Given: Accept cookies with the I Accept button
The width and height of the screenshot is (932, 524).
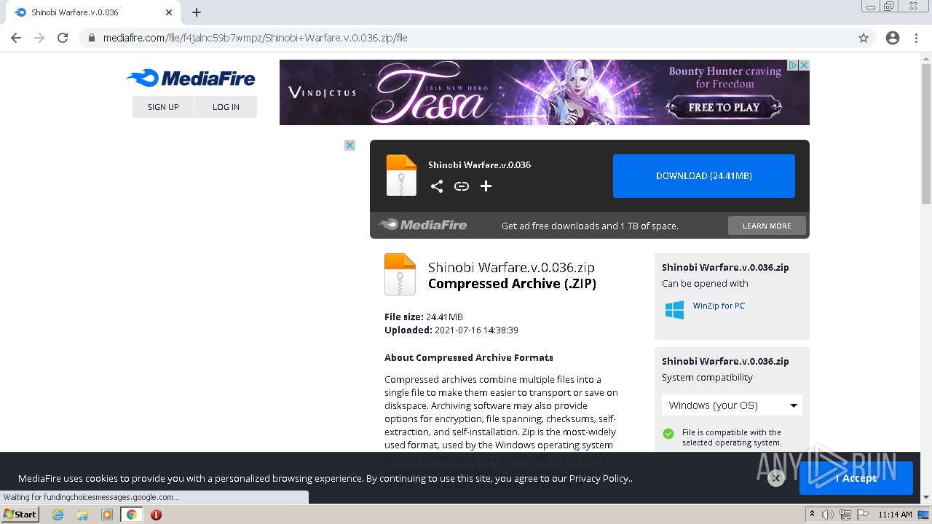Looking at the screenshot, I should coord(856,478).
